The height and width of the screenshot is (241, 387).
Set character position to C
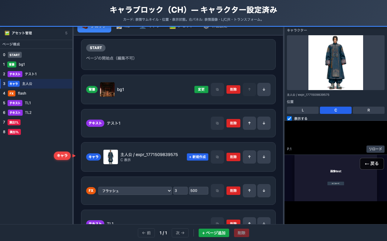point(336,110)
